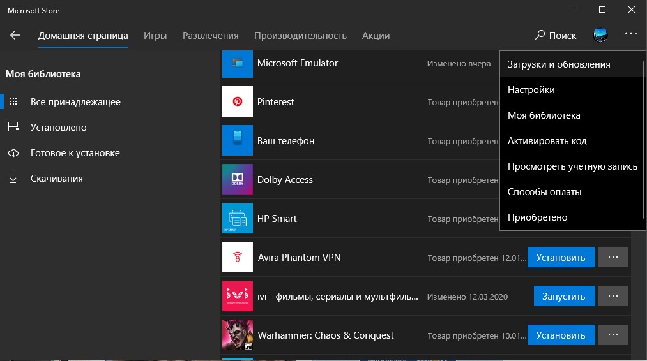Choose Активировать код from the menu
Screen dimensions: 647x361
[572, 141]
